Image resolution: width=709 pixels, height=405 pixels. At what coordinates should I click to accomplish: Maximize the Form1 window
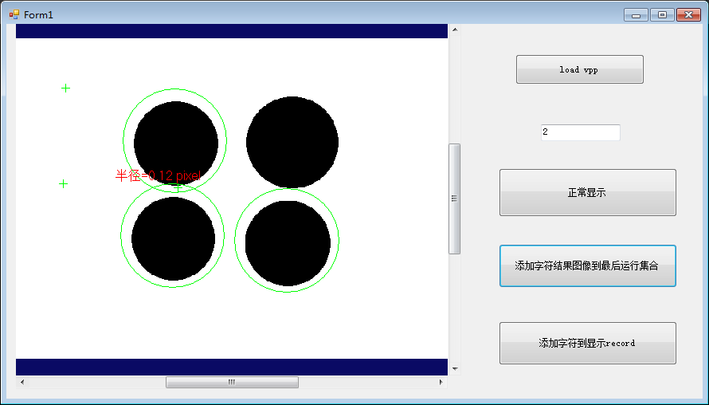(663, 15)
